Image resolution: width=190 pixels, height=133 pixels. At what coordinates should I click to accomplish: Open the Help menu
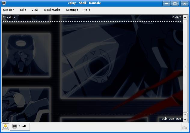(x=87, y=10)
